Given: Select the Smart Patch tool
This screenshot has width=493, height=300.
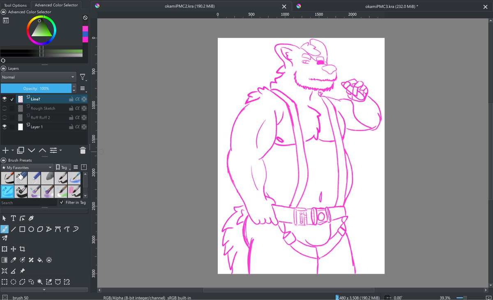Looking at the screenshot, I should (x=31, y=260).
